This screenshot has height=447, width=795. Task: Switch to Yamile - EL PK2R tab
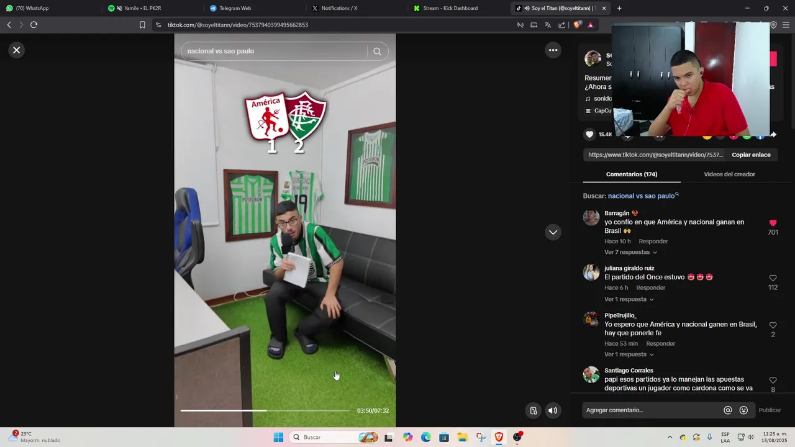(152, 8)
